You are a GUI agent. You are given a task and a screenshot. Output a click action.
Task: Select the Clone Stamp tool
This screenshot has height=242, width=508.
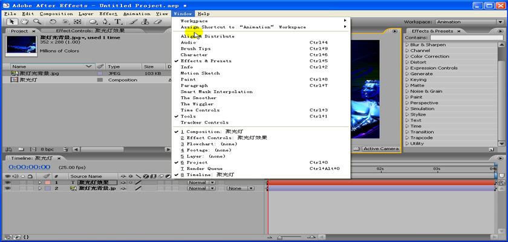145,22
